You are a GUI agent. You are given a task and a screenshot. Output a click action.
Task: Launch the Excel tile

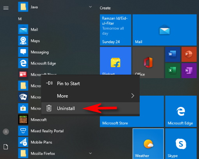pos(173,71)
